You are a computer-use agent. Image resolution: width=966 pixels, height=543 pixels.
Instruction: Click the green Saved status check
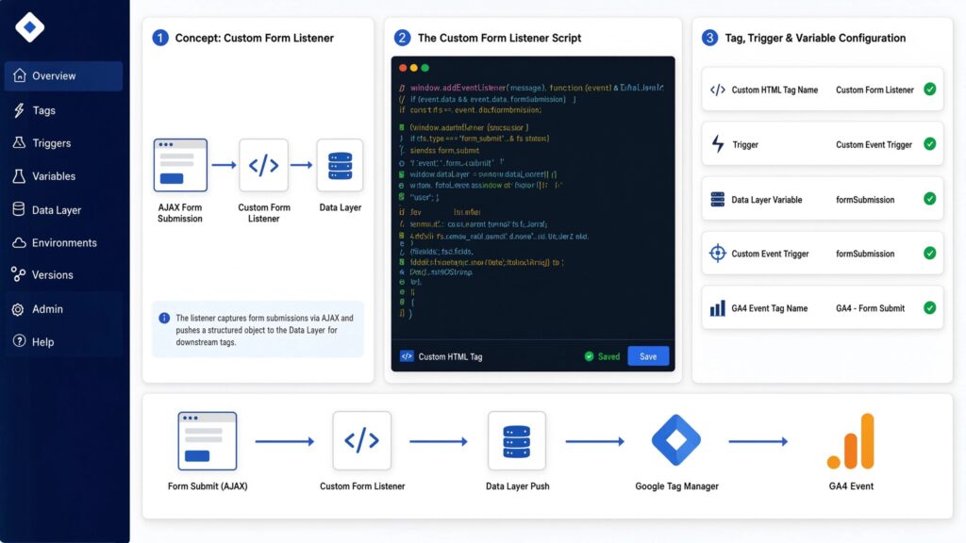tap(589, 356)
